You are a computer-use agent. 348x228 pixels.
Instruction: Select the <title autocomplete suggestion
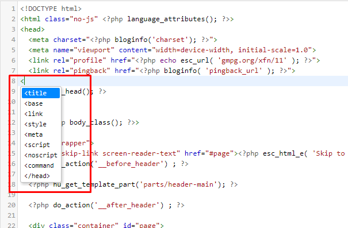(41, 93)
